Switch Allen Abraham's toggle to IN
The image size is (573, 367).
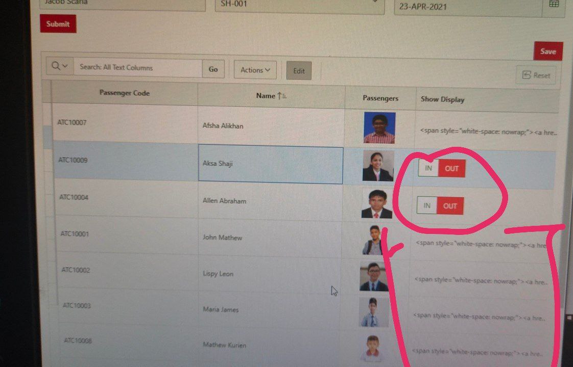click(427, 205)
